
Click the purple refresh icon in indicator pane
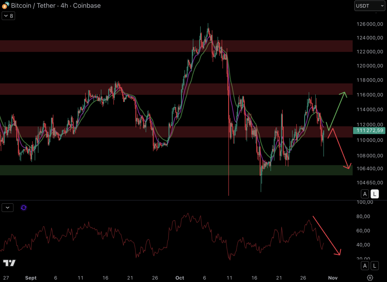coord(24,208)
